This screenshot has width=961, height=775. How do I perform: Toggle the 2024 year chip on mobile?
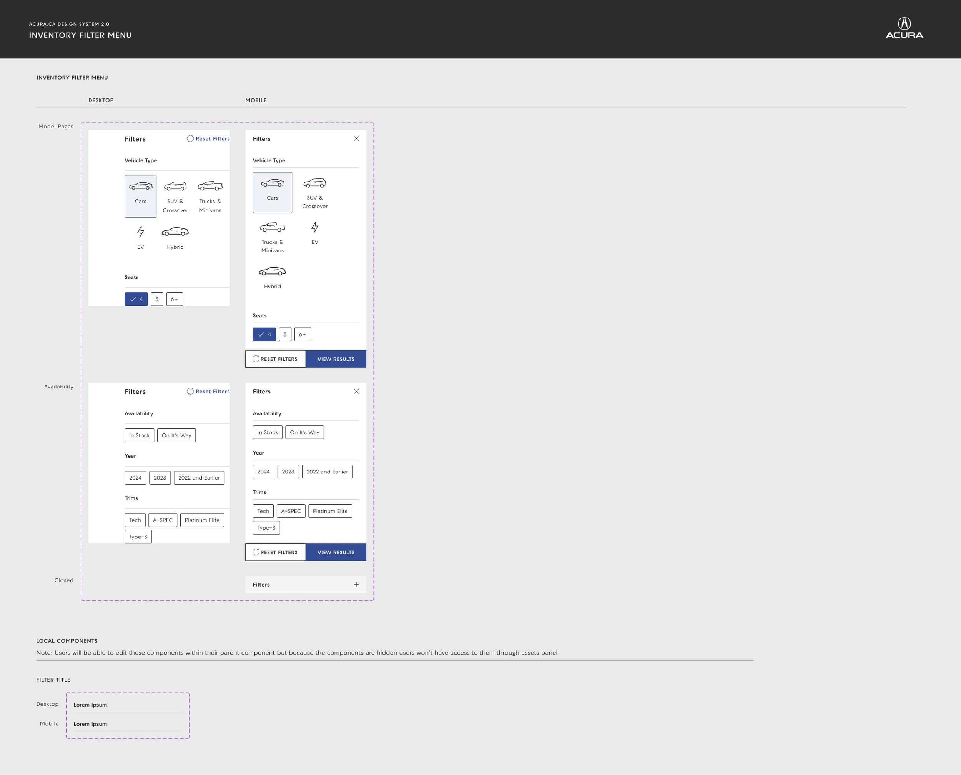click(x=263, y=472)
